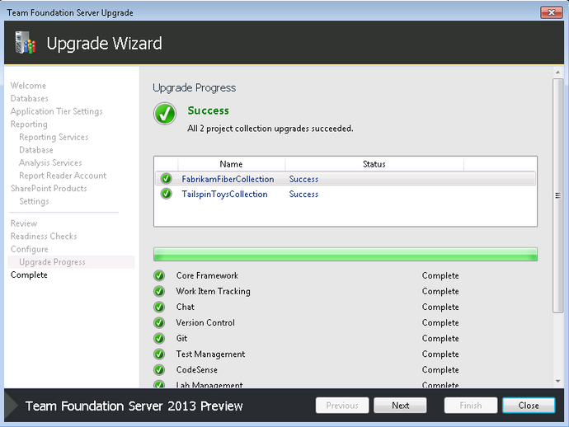Click the check icon beside Chat
The image size is (569, 427).
(x=159, y=307)
